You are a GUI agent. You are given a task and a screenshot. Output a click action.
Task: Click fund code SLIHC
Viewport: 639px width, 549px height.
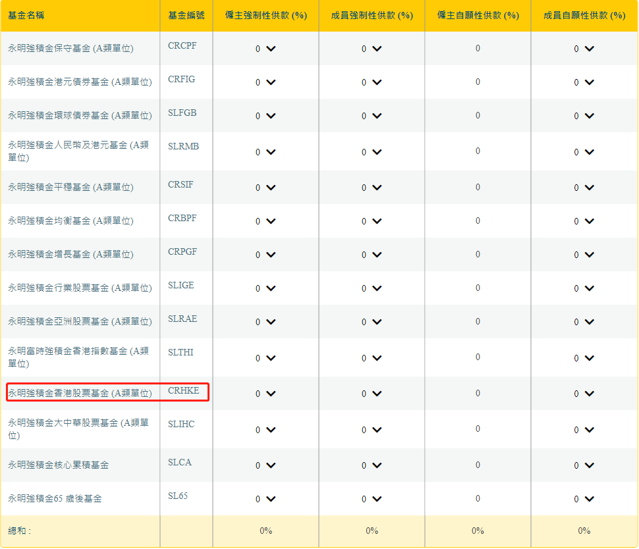click(181, 425)
